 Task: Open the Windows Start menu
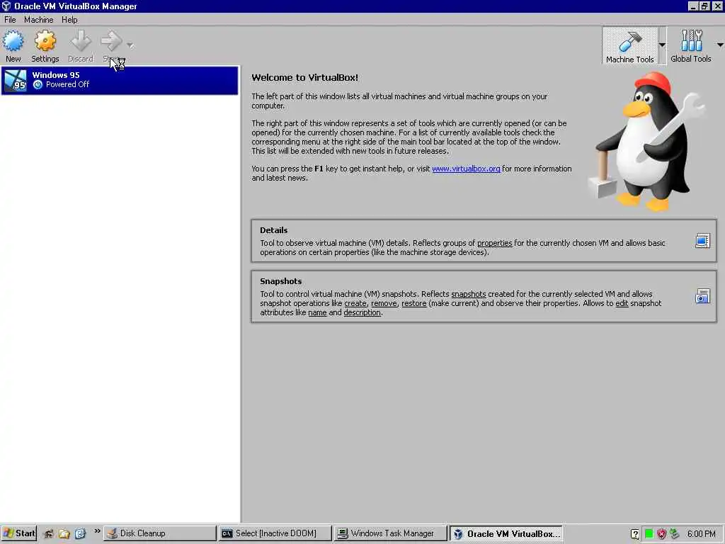coord(18,533)
